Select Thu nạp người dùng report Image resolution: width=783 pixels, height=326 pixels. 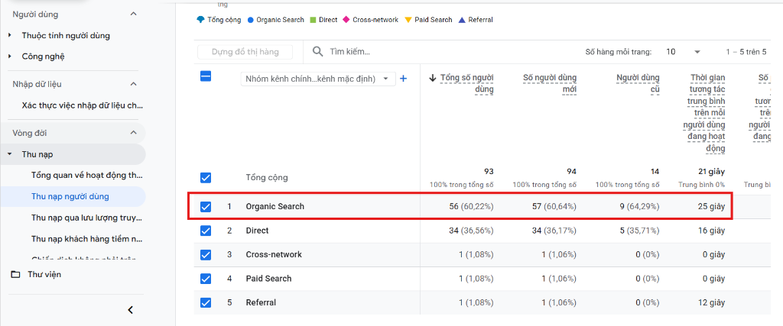[x=70, y=196]
